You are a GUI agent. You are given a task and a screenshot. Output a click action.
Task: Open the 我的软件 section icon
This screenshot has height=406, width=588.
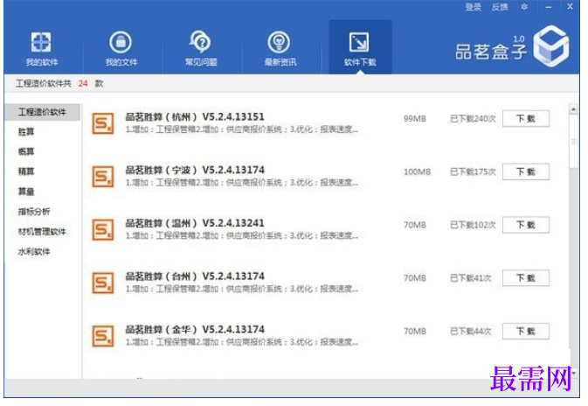[41, 42]
